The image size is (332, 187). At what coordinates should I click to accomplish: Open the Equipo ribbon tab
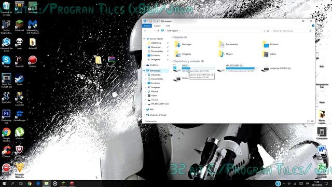coord(157,25)
